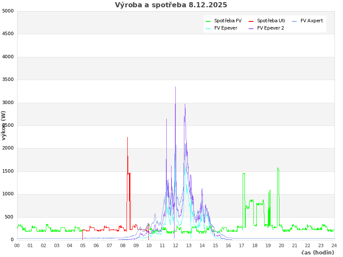Select the FV Epever 2 legend label
343x257 pixels.
(271, 28)
